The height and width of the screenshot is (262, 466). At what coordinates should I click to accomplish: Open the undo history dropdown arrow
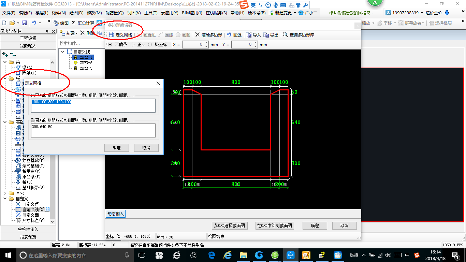coord(40,23)
